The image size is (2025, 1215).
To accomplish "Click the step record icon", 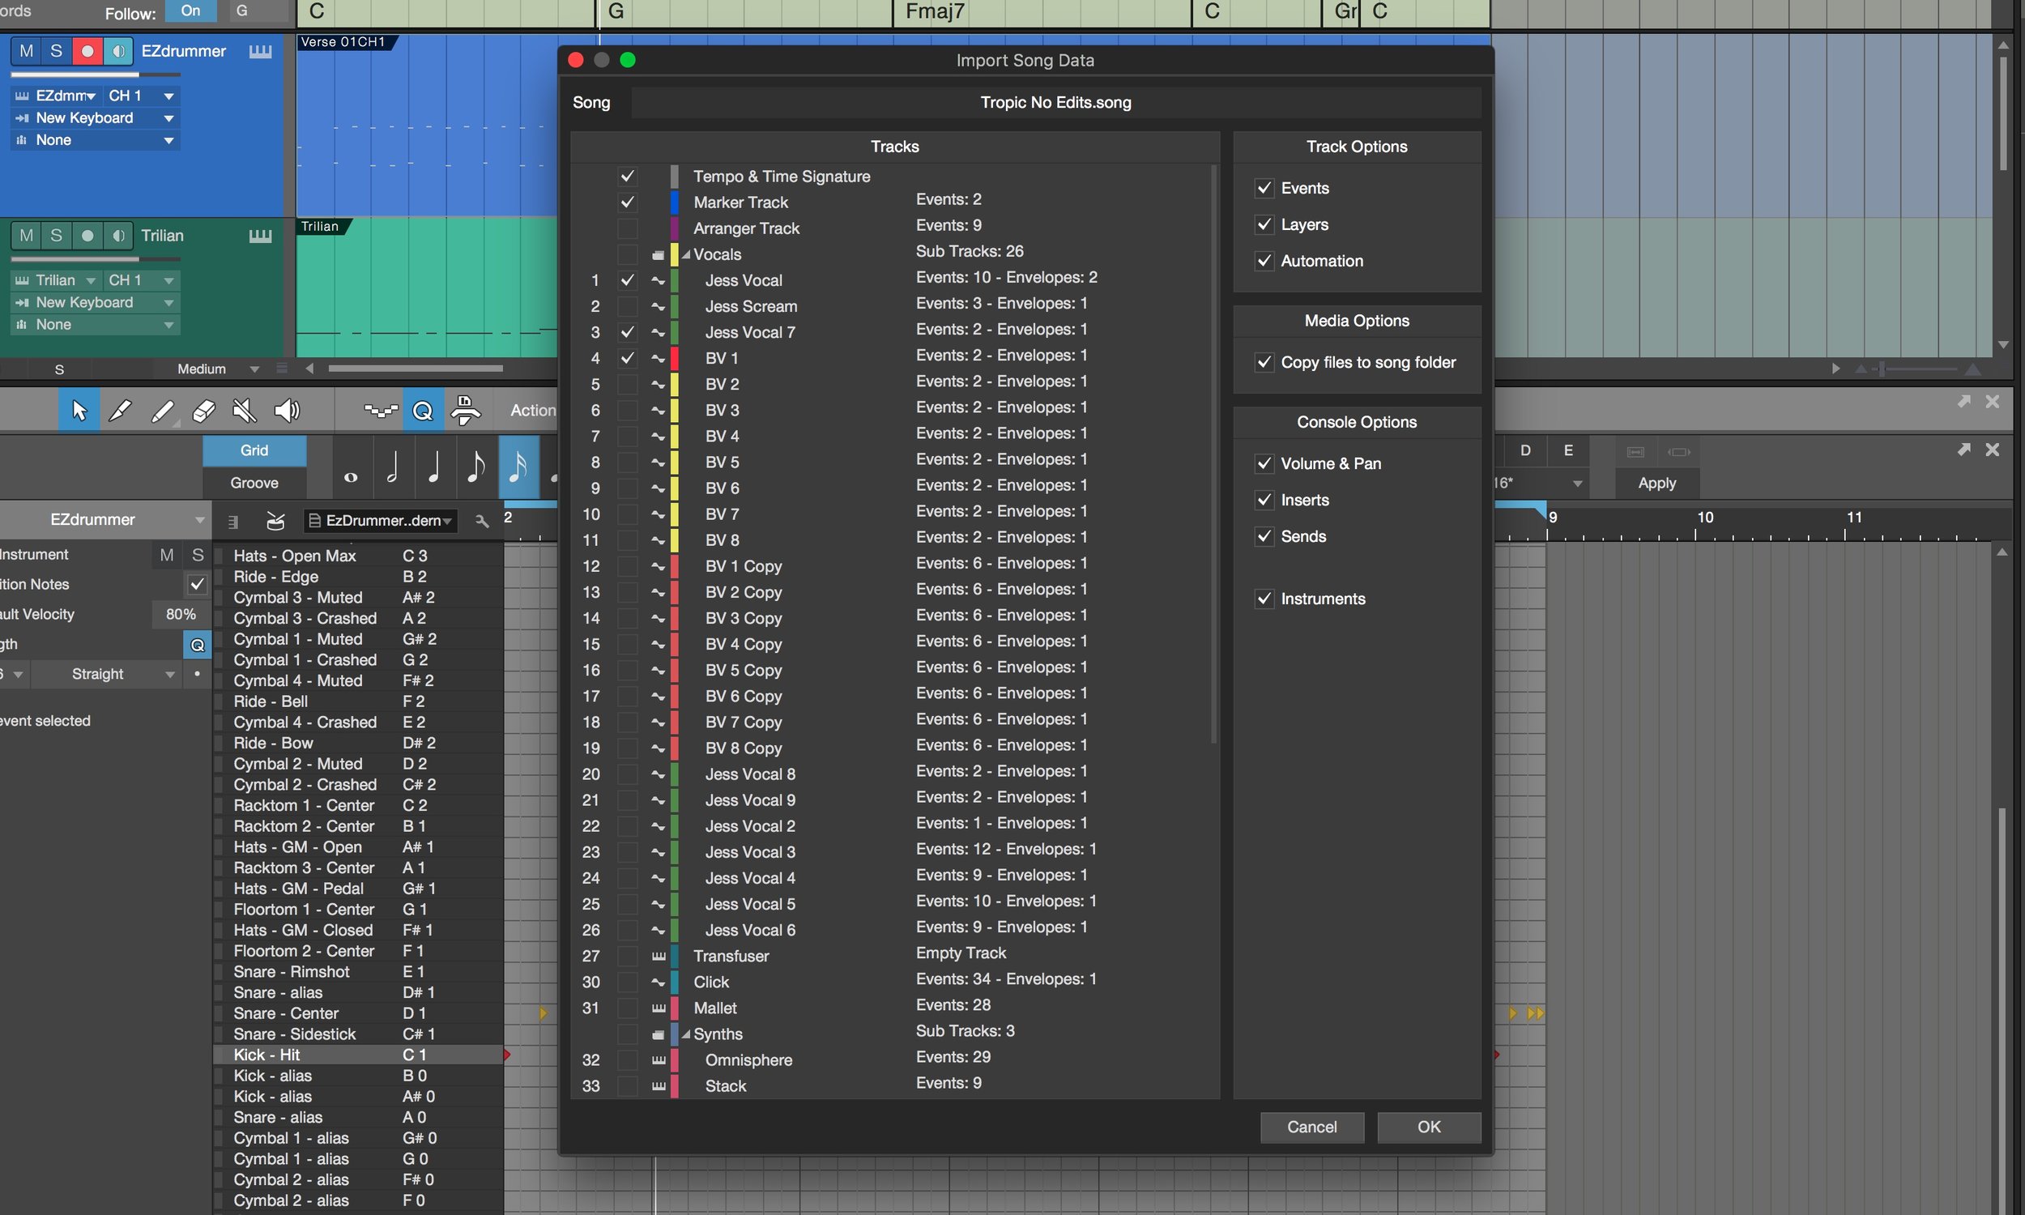I will [x=466, y=410].
